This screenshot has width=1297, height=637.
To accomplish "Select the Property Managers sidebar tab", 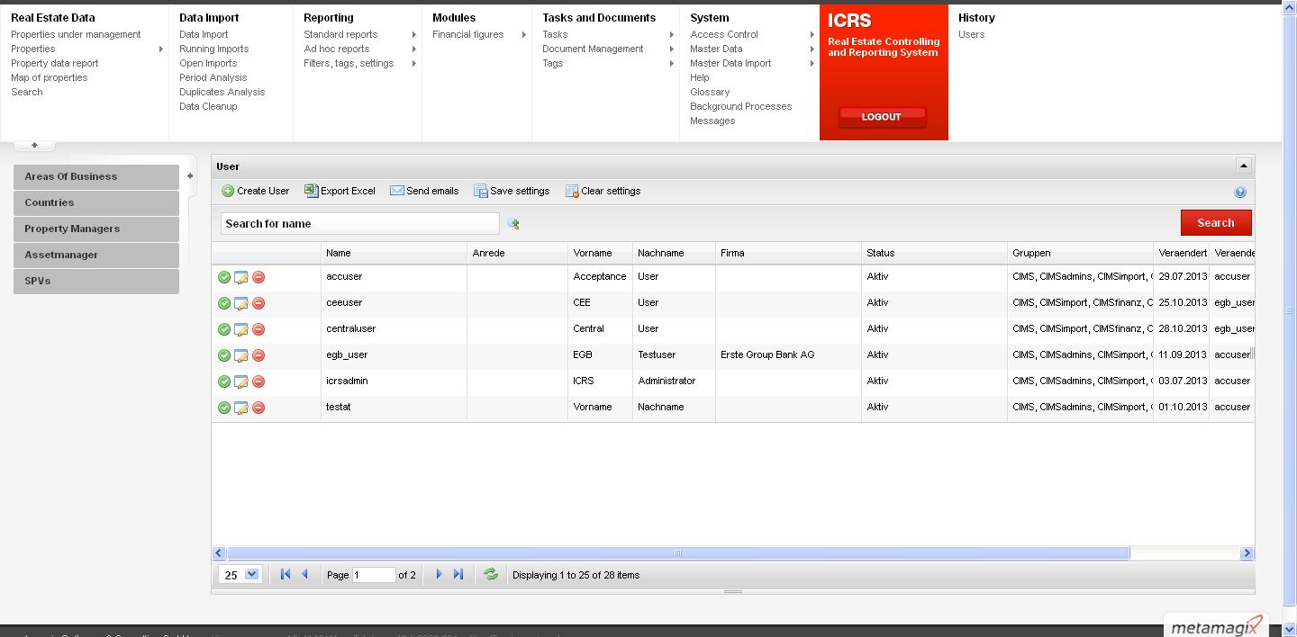I will pyautogui.click(x=96, y=229).
